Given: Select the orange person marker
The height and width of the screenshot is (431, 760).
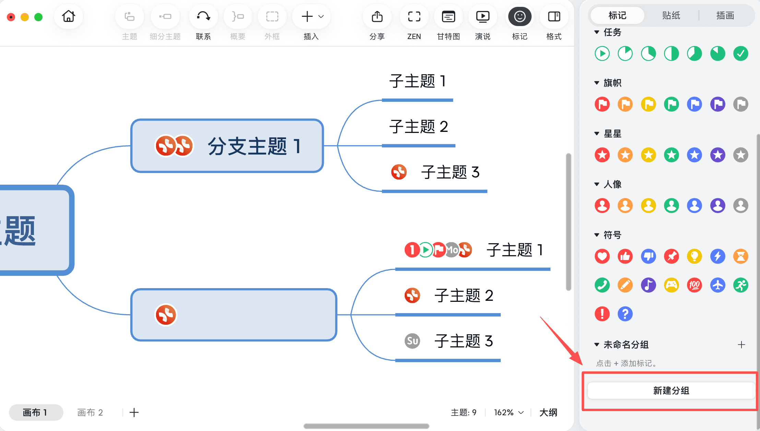Looking at the screenshot, I should (625, 206).
